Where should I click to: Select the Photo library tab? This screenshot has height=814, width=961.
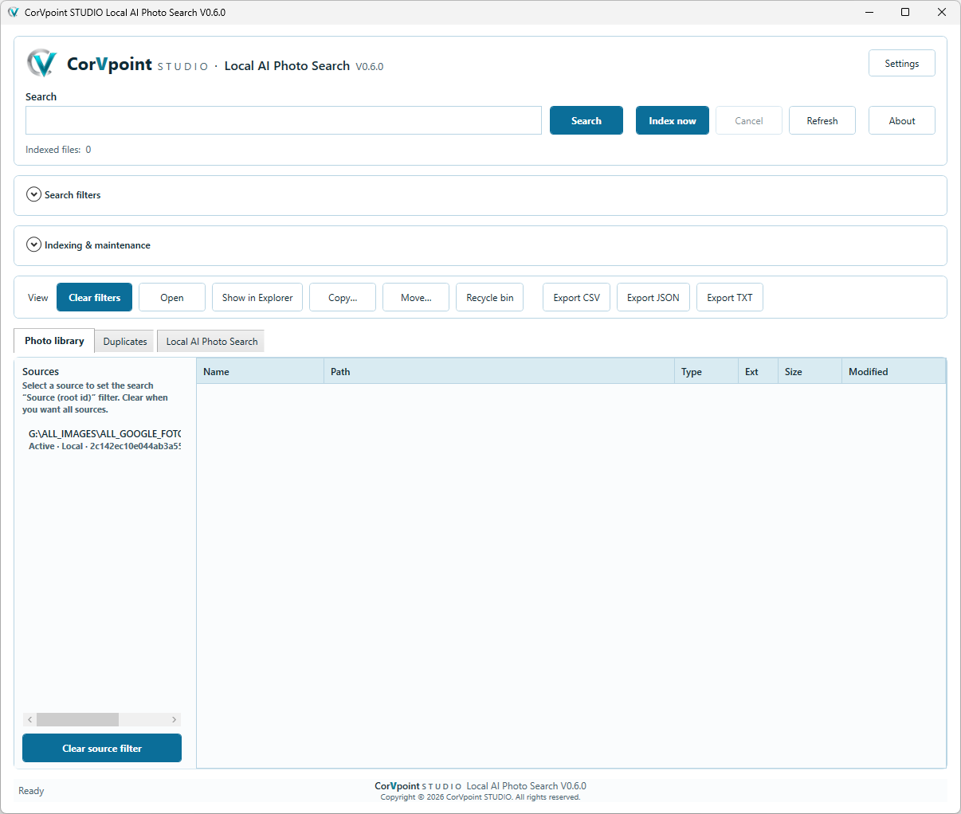(54, 340)
